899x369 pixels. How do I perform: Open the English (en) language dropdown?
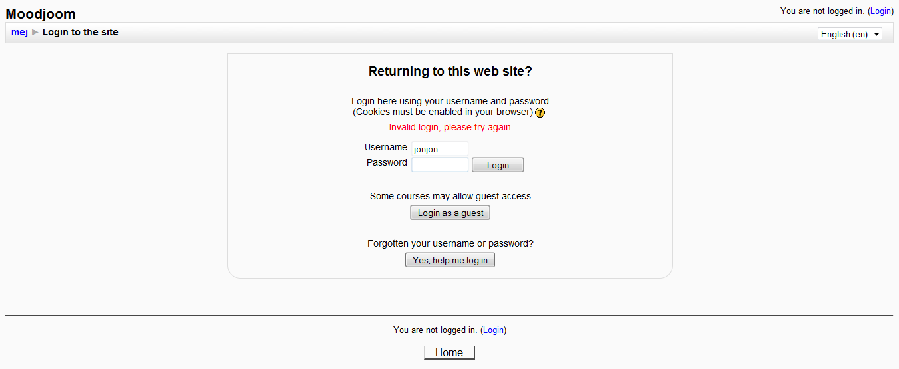pos(850,34)
